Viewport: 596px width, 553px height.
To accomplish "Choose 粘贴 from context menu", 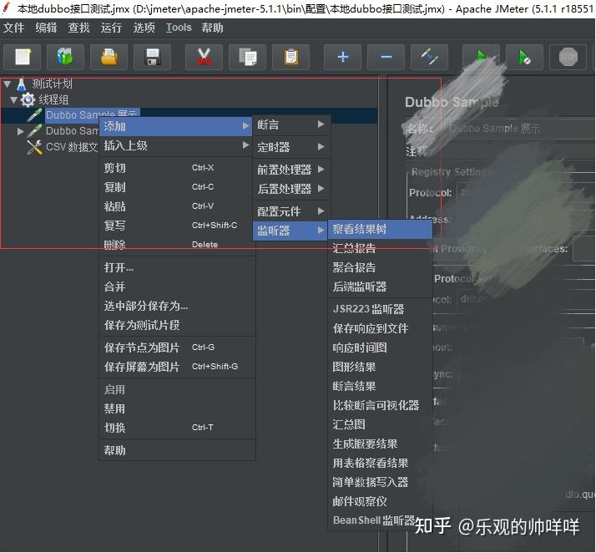I will [x=176, y=206].
